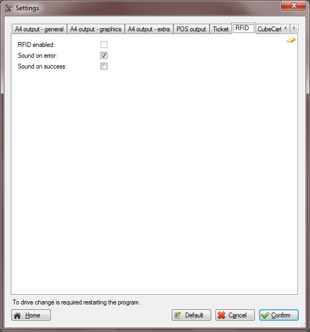Switch to the Ticket tab
Image resolution: width=310 pixels, height=332 pixels.
(x=220, y=29)
